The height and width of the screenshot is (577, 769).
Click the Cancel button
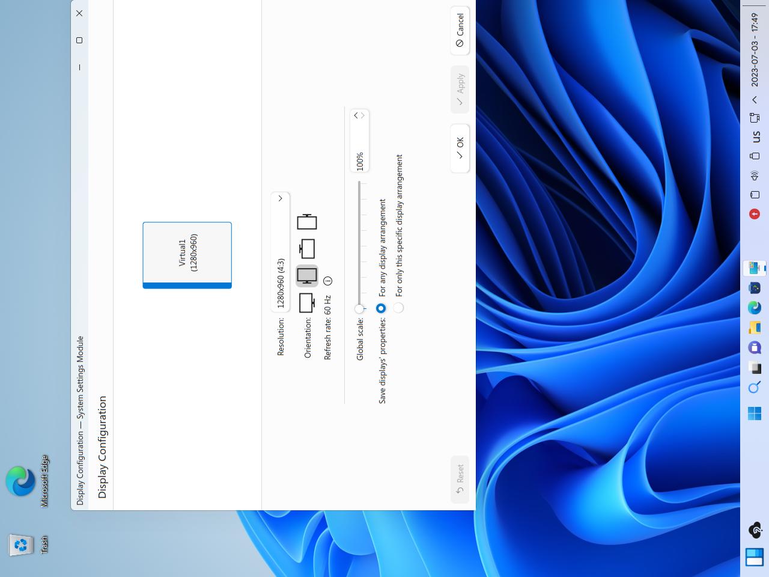click(x=460, y=30)
